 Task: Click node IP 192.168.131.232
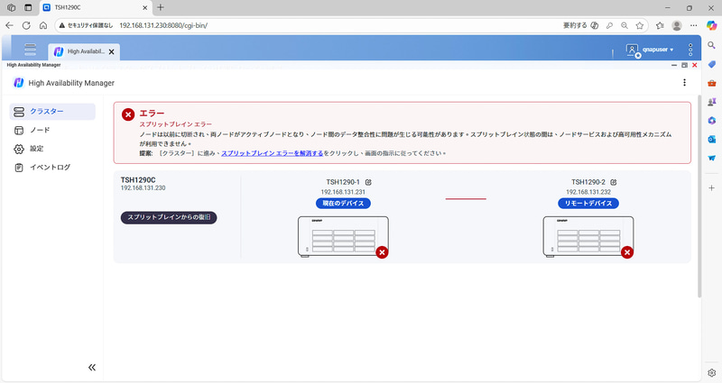[x=588, y=192]
